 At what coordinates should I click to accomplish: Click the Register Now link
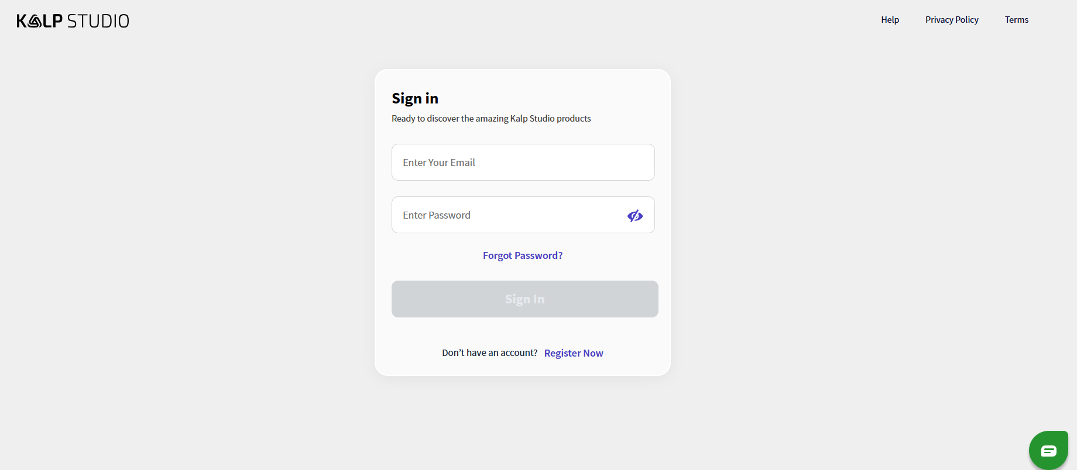coord(574,353)
